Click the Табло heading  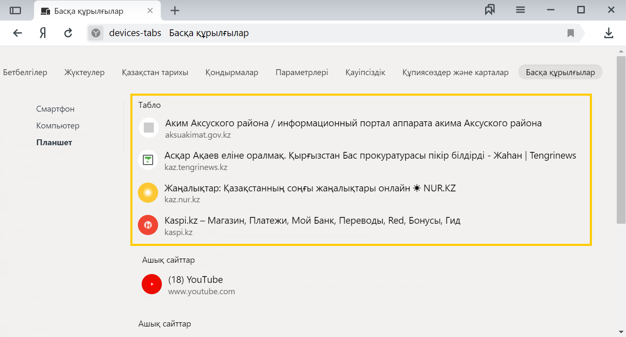(x=150, y=105)
